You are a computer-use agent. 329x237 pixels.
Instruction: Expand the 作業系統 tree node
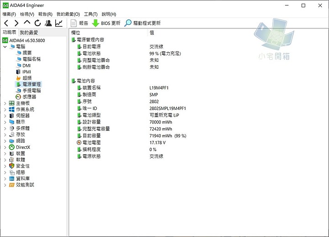coord(5,109)
